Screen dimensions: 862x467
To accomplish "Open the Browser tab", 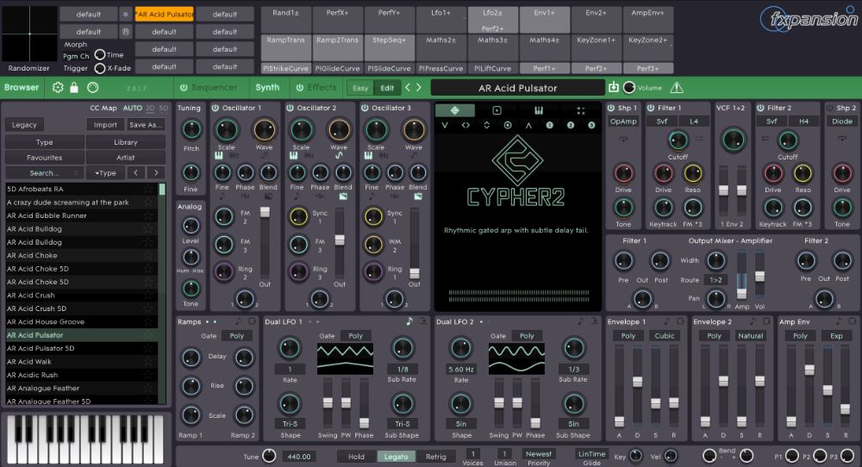I will click(x=22, y=88).
